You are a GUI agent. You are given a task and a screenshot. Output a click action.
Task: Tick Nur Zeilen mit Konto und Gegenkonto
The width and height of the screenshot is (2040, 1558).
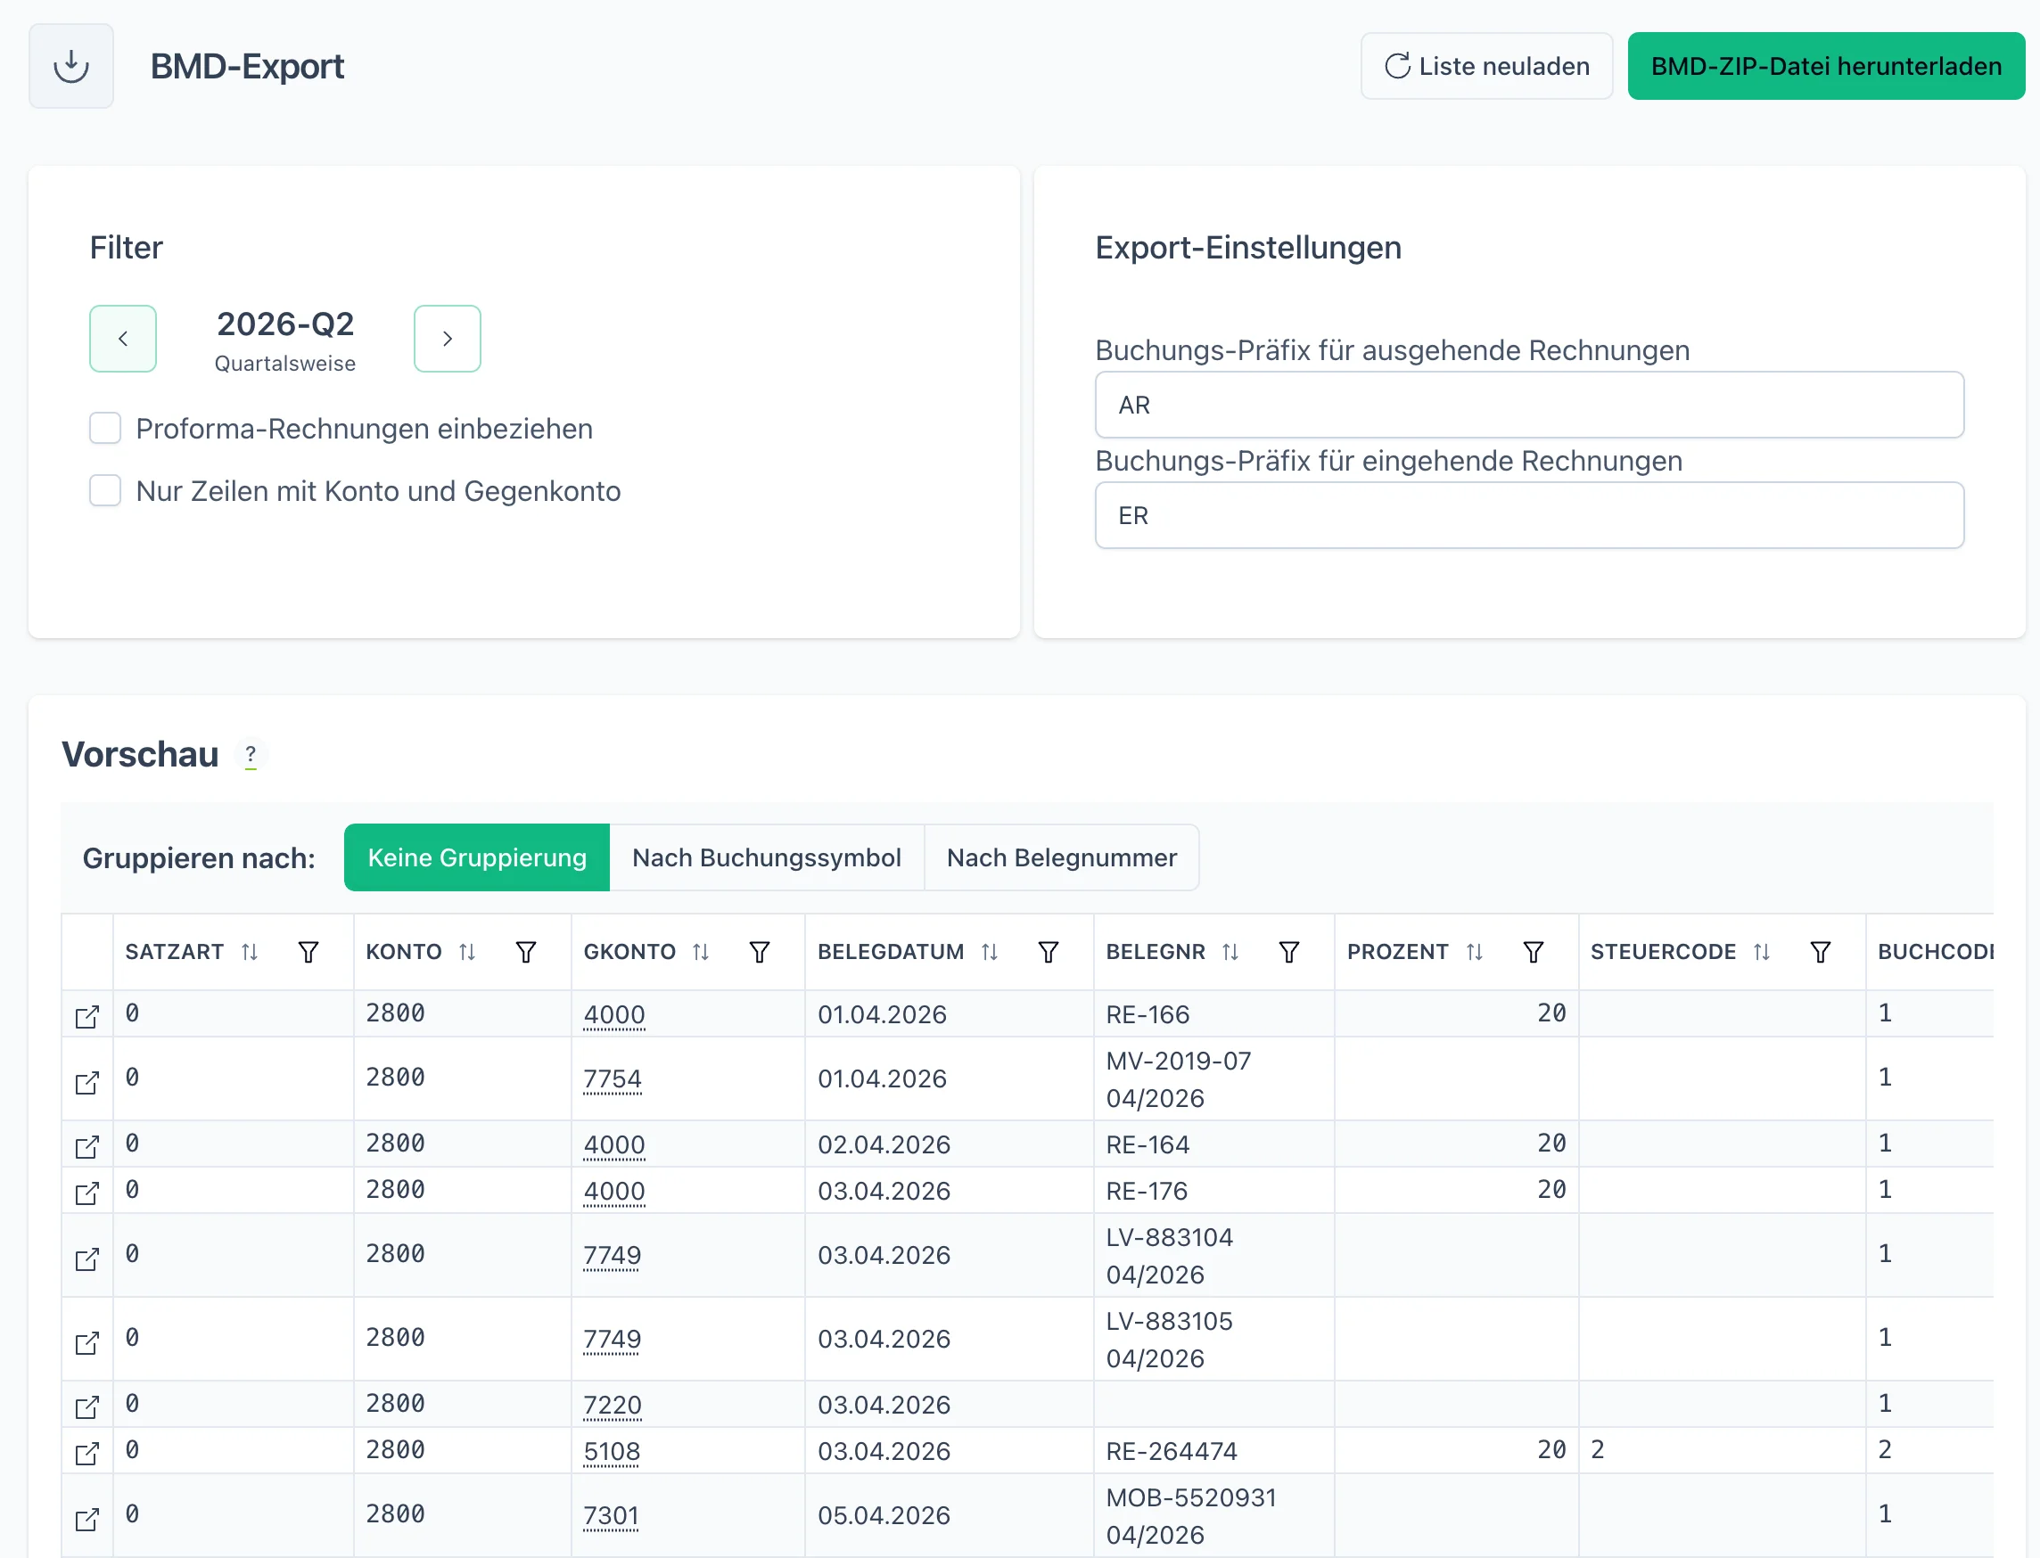(x=105, y=490)
